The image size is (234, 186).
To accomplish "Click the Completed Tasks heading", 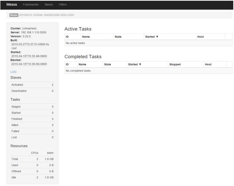I will (83, 56).
